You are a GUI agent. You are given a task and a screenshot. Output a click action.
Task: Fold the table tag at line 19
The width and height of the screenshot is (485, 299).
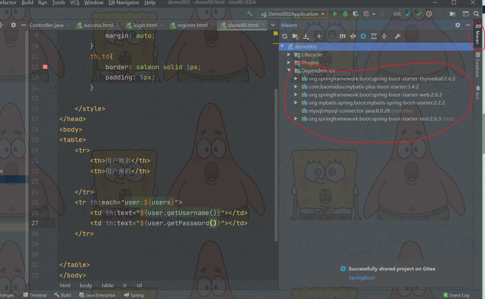pos(56,140)
